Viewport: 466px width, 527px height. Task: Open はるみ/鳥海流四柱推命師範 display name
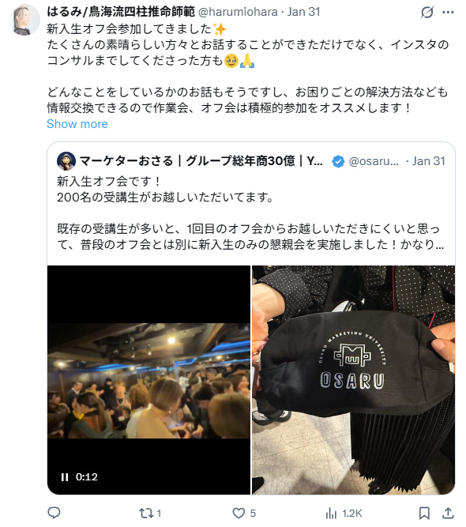pos(121,12)
